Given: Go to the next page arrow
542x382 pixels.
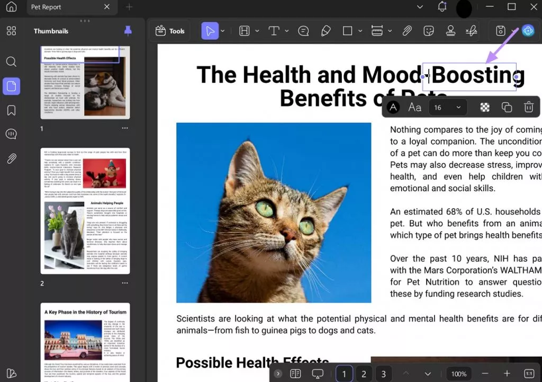Looking at the screenshot, I should click(428, 374).
